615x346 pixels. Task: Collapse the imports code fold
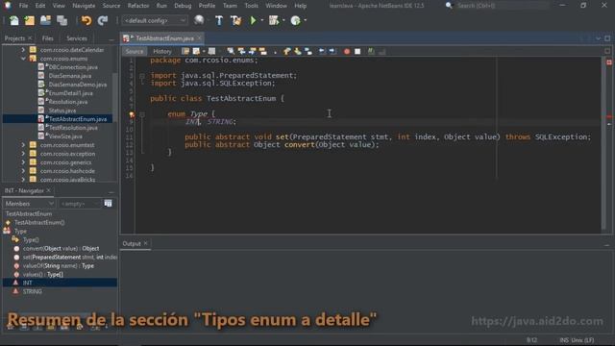[x=142, y=76]
